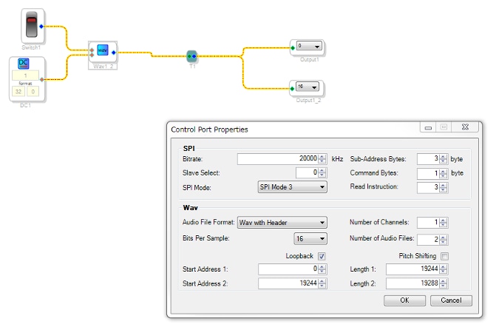Click the DC source icon in DC1
This screenshot has width=496, height=333.
tap(24, 64)
